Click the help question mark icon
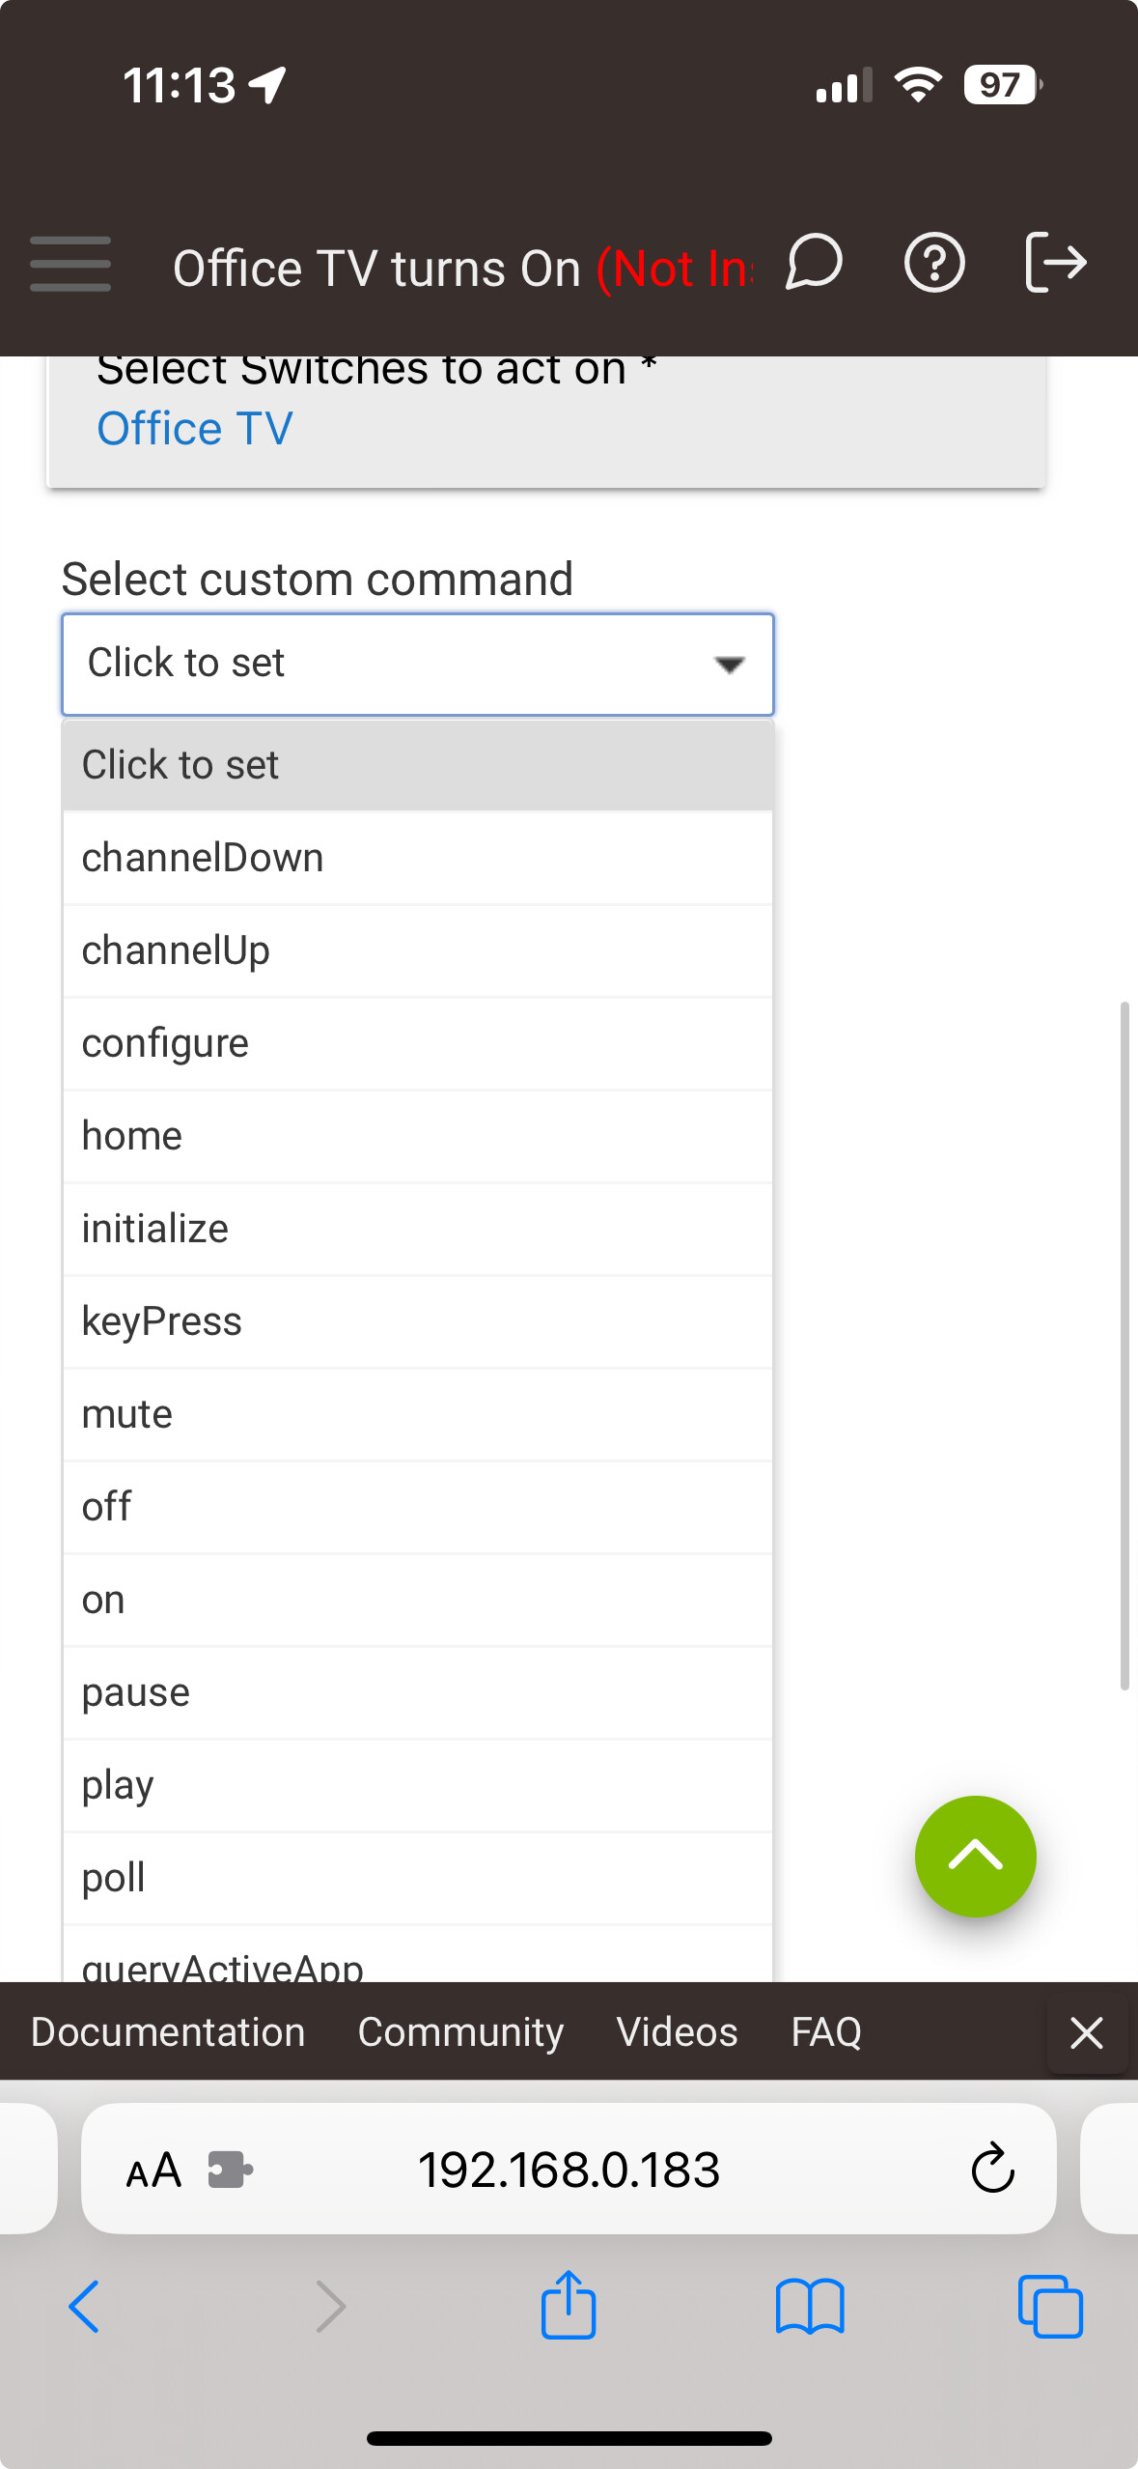This screenshot has height=2469, width=1138. click(933, 263)
